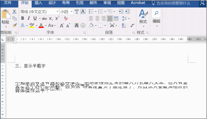The image size is (207, 119).
Task: Apply yellow text highlight color
Action: coord(32,25)
